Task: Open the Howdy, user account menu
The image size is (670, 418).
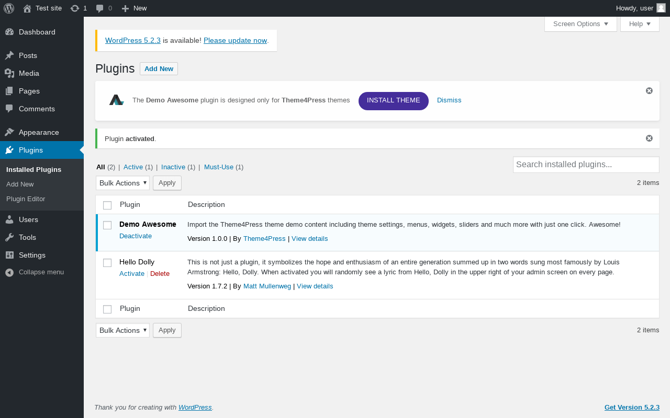Action: click(641, 8)
